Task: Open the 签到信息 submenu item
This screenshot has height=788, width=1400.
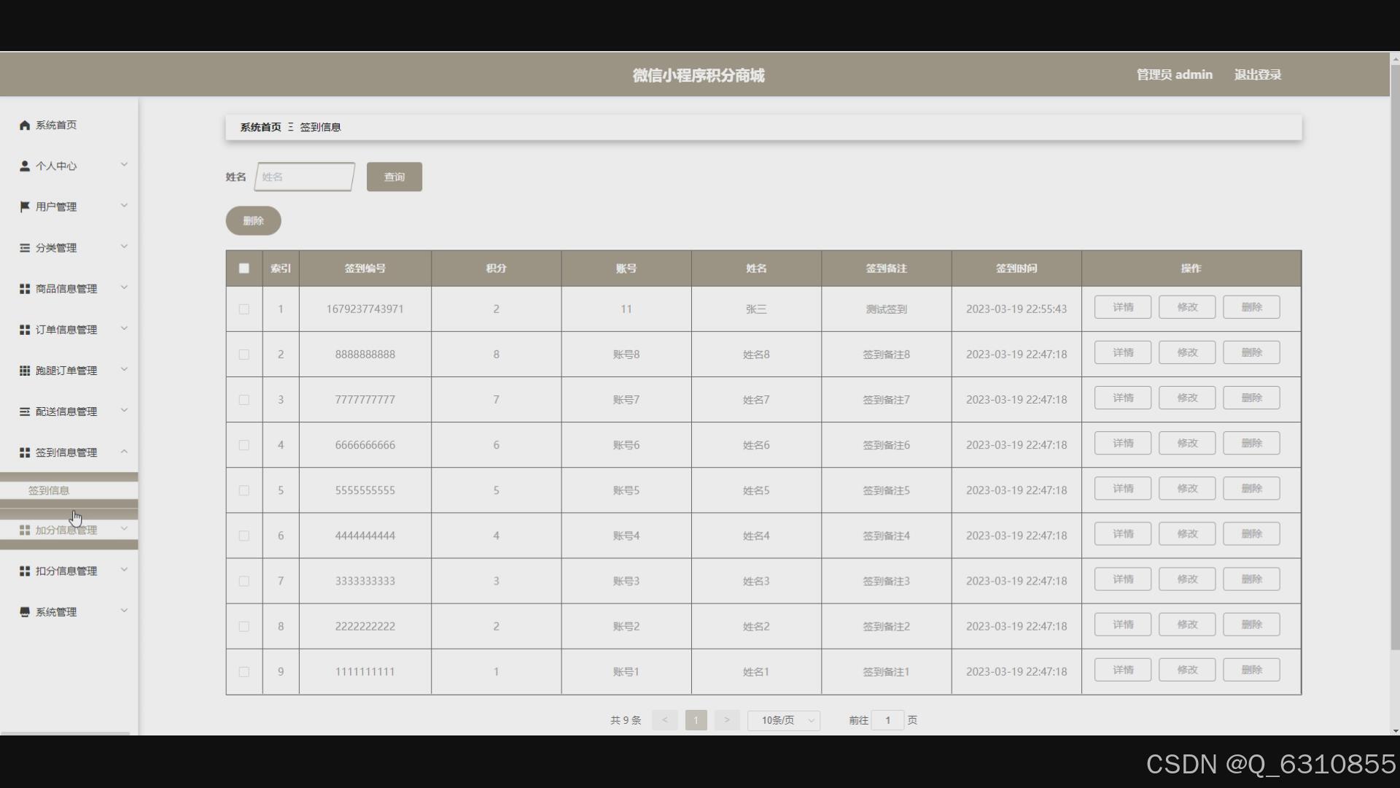Action: [49, 490]
